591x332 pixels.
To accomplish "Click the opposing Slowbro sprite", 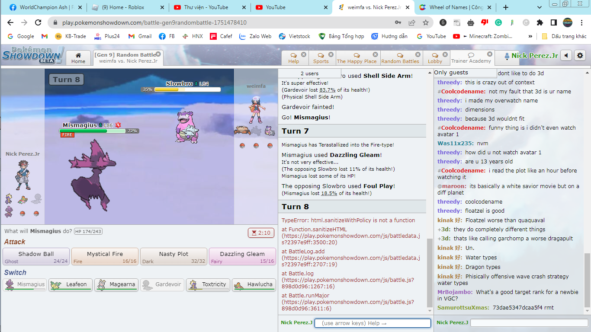I will coord(187,127).
